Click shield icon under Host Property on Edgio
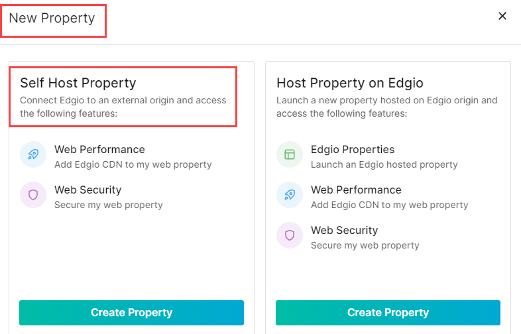Screen dimensions: 521x334 pos(290,235)
